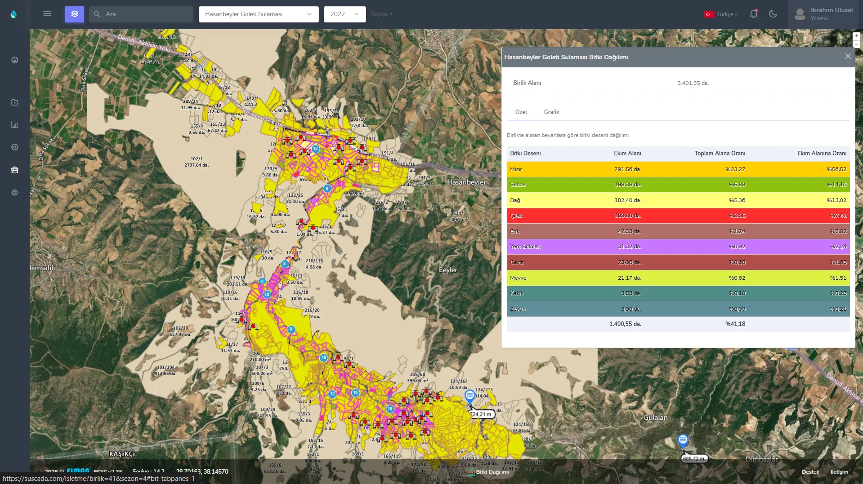Expand Hasanbeyler Göleti Sulaması dropdown
This screenshot has height=484, width=863.
pyautogui.click(x=258, y=14)
